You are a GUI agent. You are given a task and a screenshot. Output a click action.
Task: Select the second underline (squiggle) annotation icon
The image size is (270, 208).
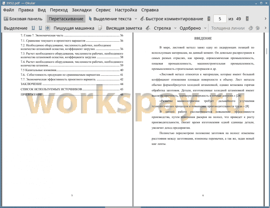[x=40, y=28]
